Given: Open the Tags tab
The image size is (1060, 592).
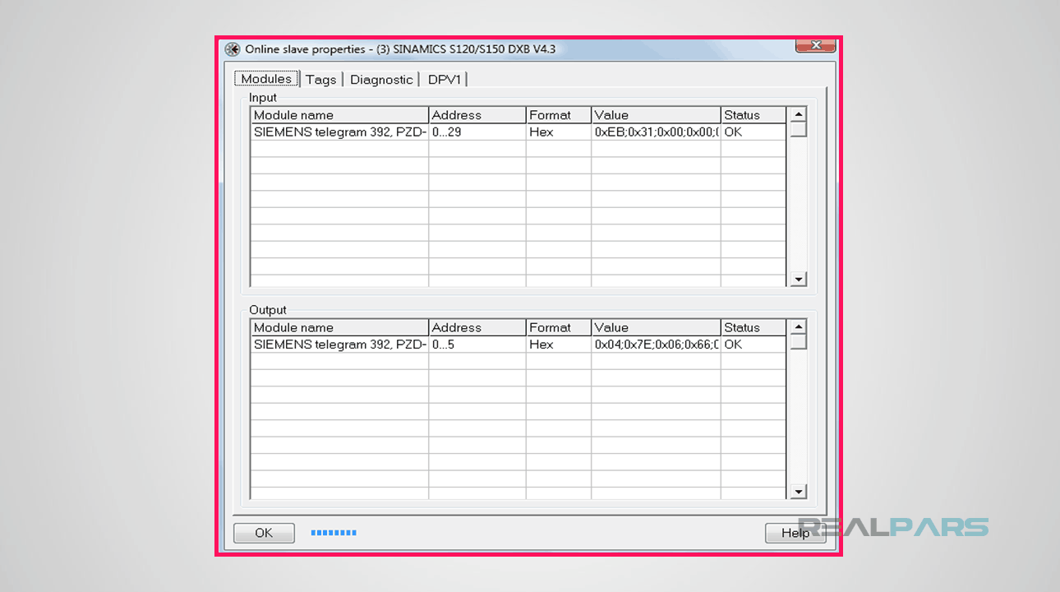Looking at the screenshot, I should pyautogui.click(x=320, y=80).
